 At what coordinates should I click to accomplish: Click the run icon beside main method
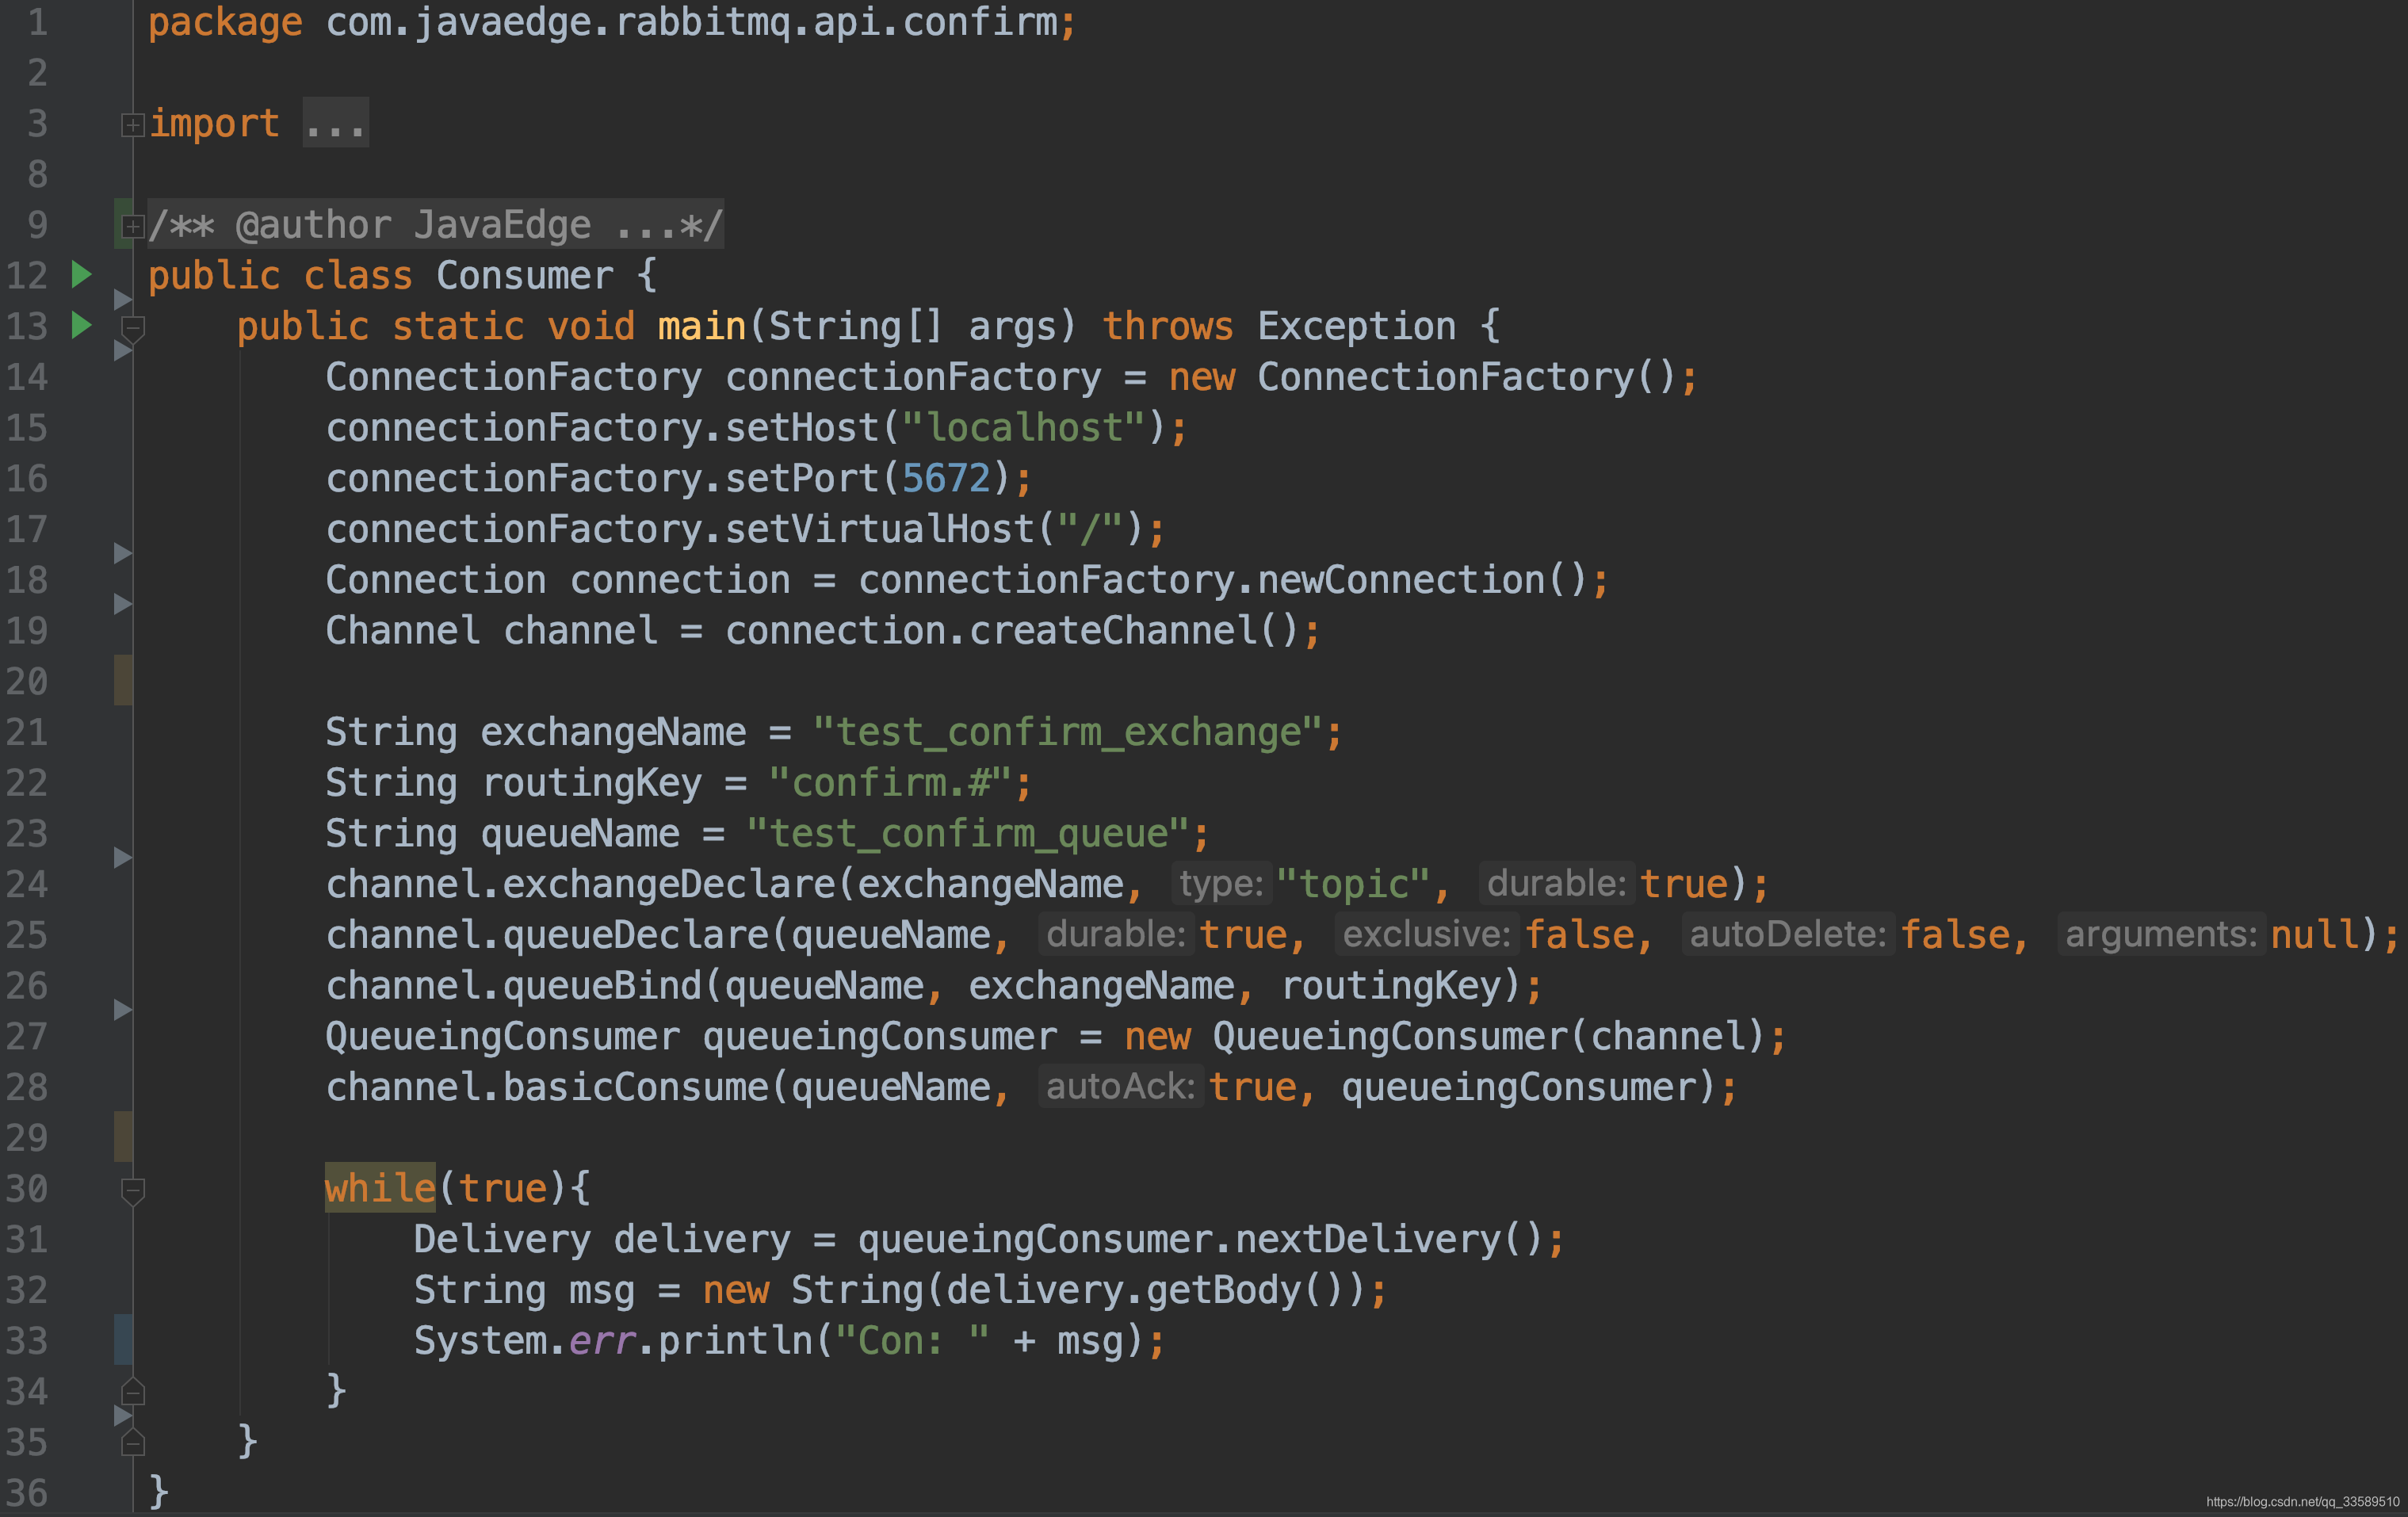tap(82, 325)
